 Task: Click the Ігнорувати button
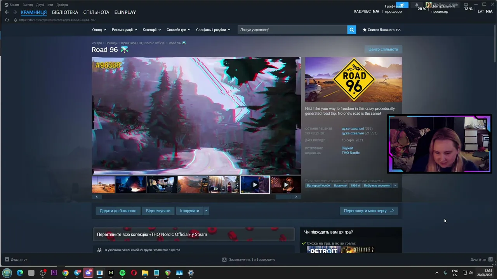pos(189,211)
